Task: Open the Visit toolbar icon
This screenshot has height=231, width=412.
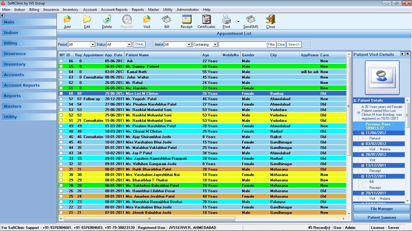Action: [147, 20]
